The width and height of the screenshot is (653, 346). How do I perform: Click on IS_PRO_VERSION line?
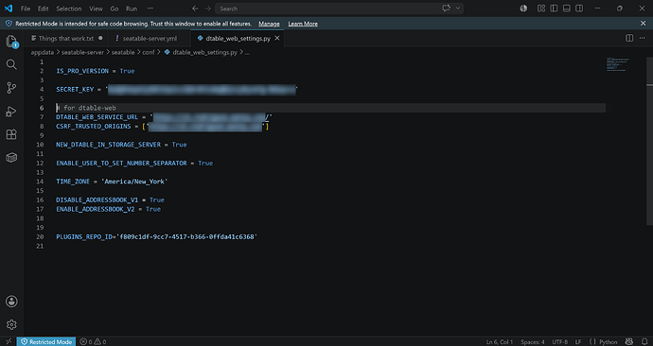coord(96,71)
